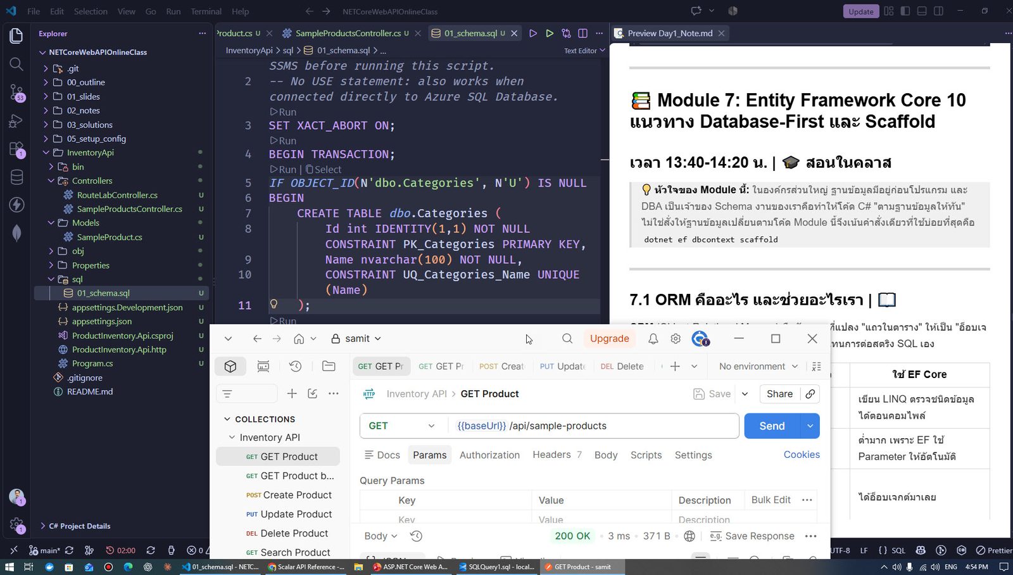Click the Postman home icon
This screenshot has width=1013, height=575.
coord(299,339)
